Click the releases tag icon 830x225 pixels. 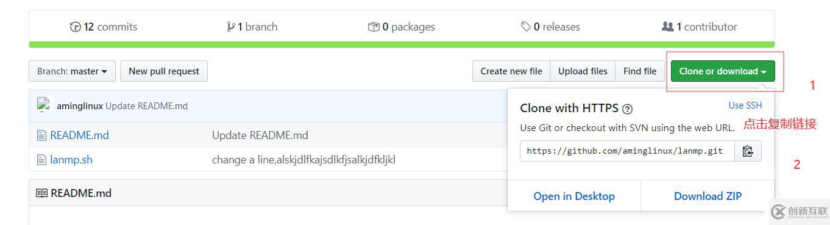pos(525,27)
